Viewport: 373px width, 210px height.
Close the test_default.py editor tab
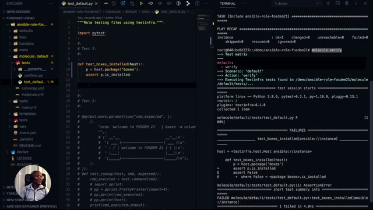pos(96,3)
